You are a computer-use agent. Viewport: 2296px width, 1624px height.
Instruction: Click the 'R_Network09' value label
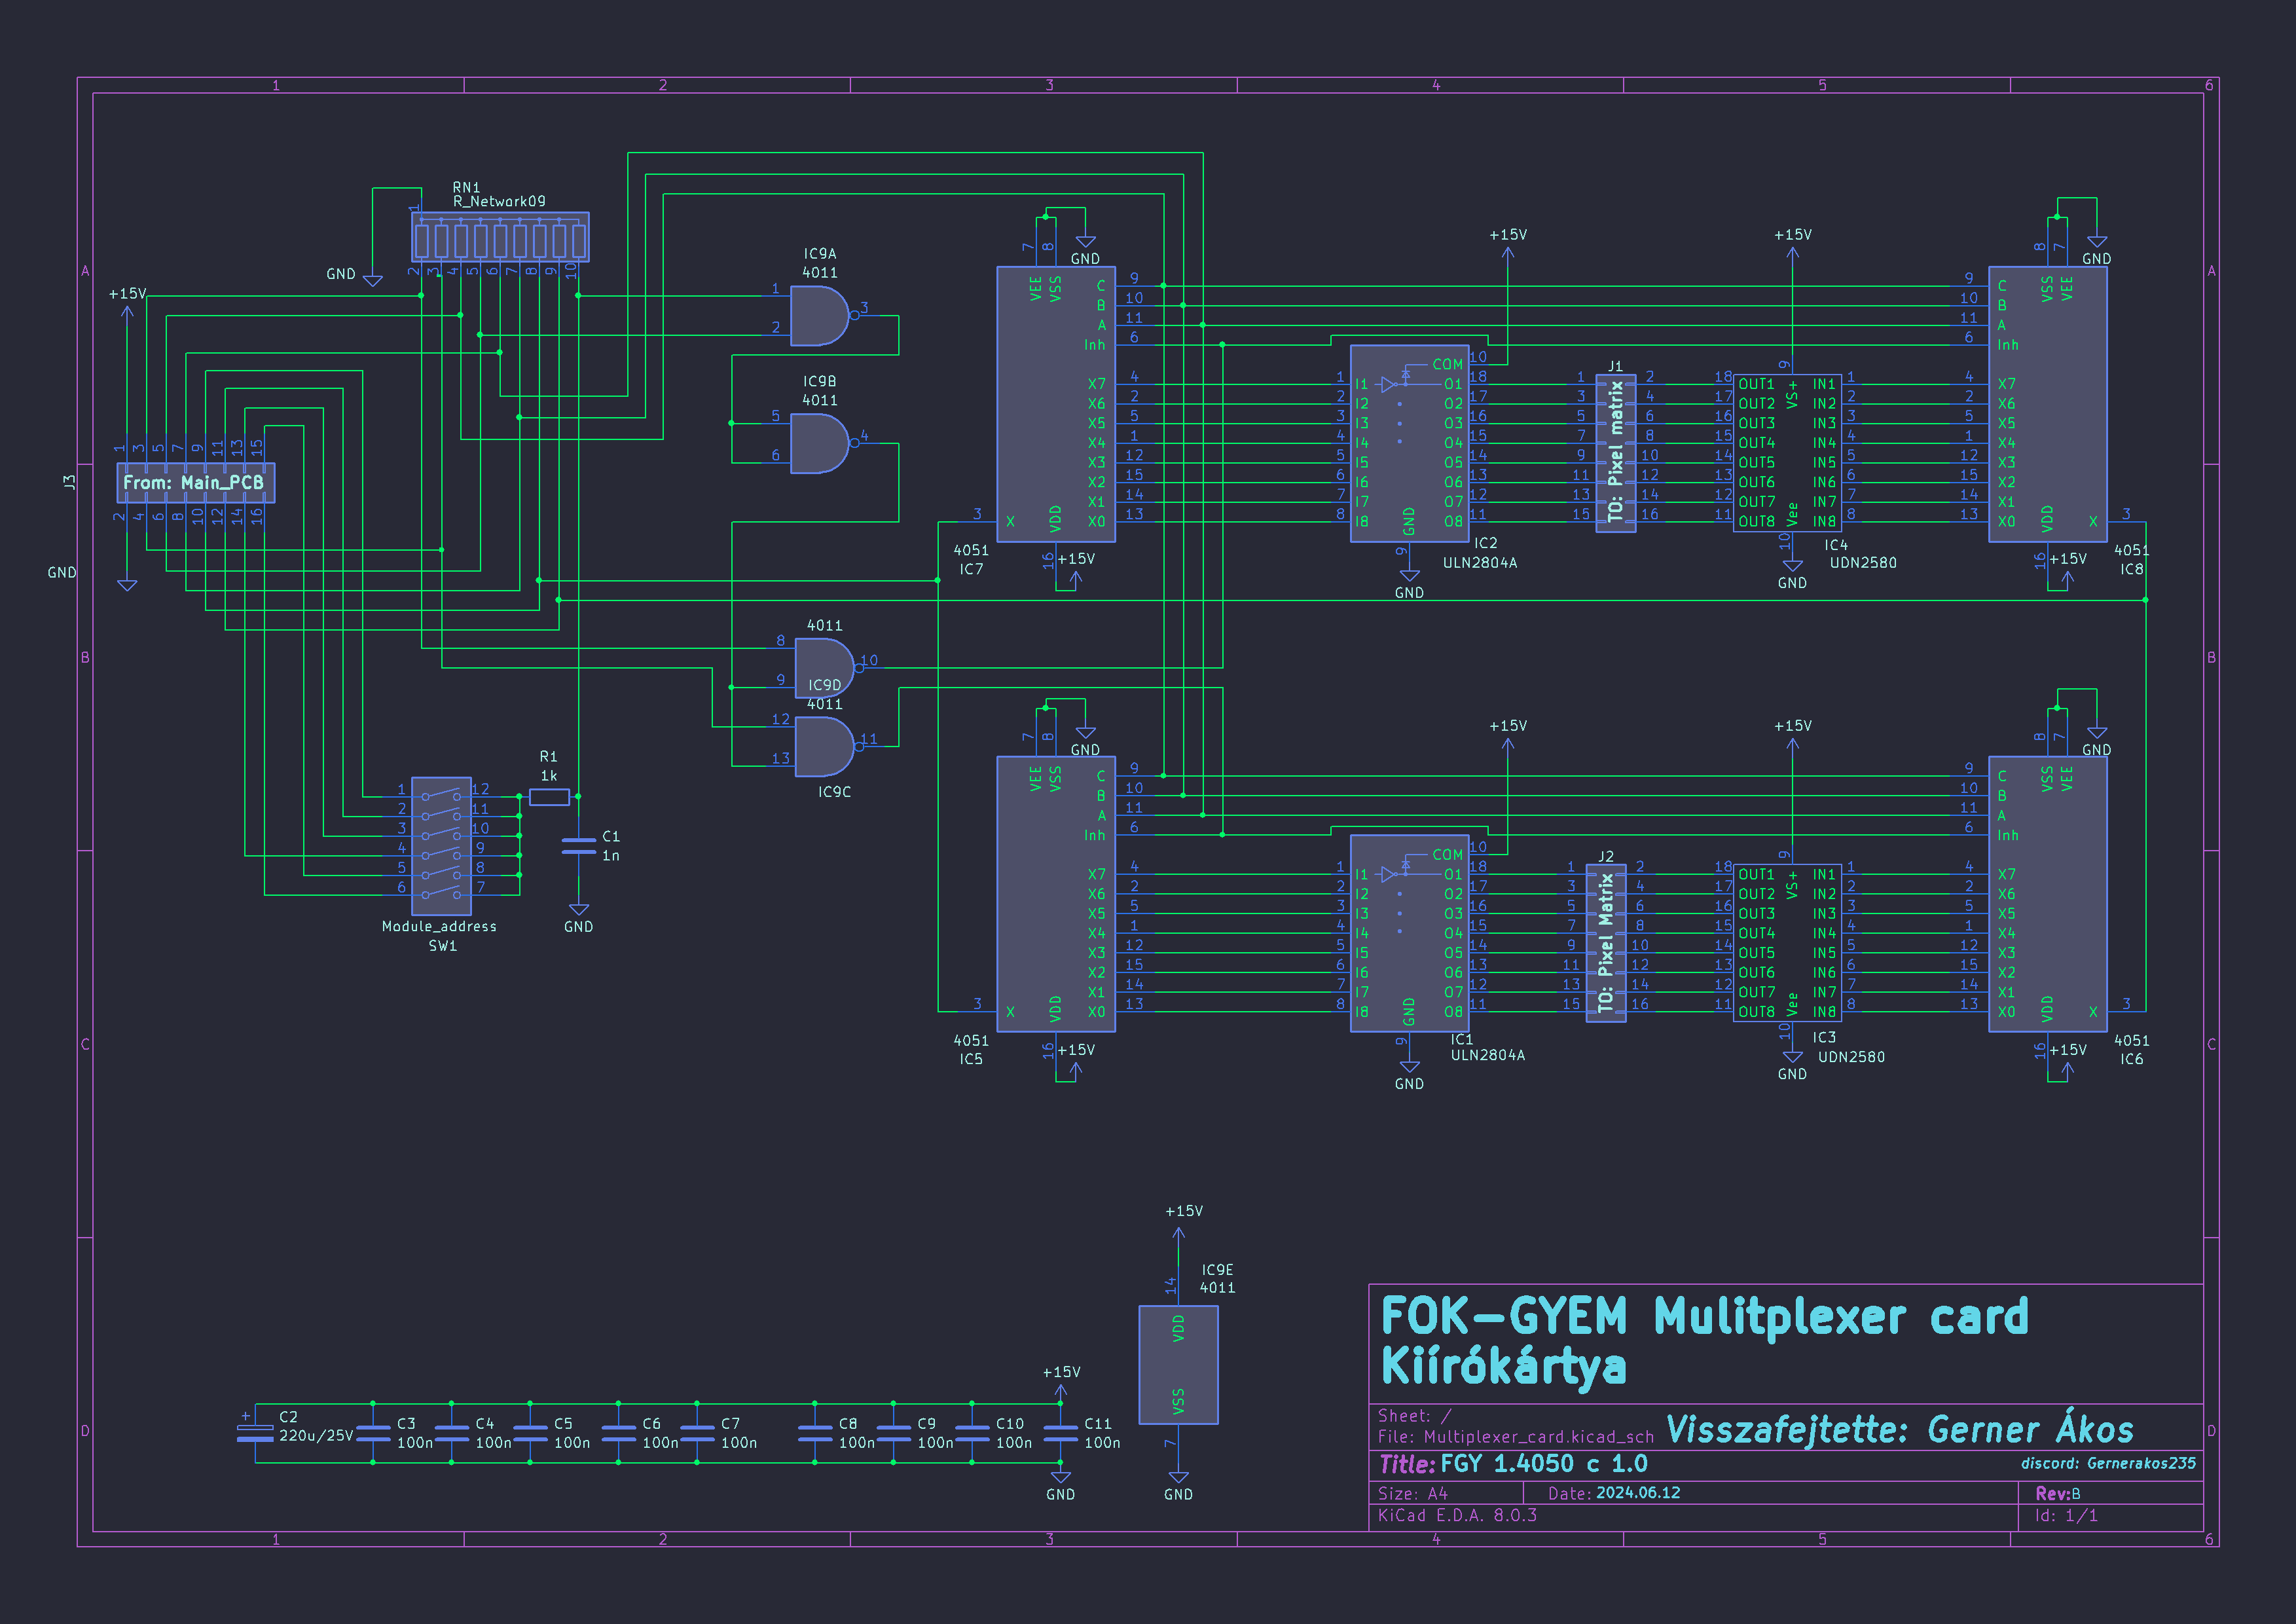click(499, 202)
